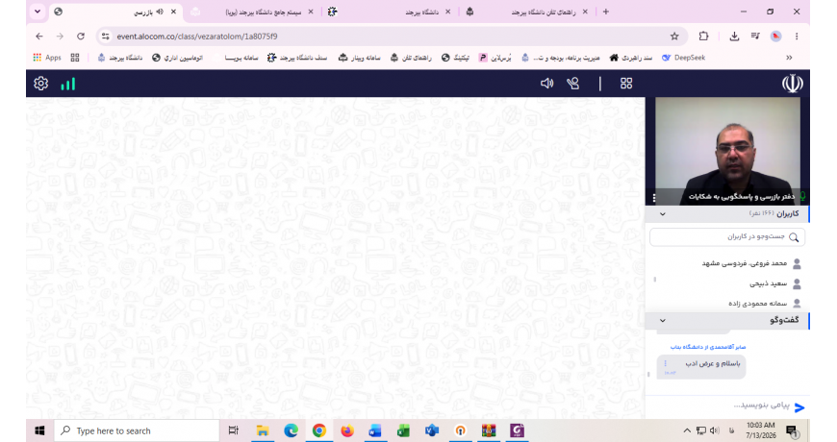Open the video options three-dot menu
The width and height of the screenshot is (837, 442).
[x=654, y=198]
